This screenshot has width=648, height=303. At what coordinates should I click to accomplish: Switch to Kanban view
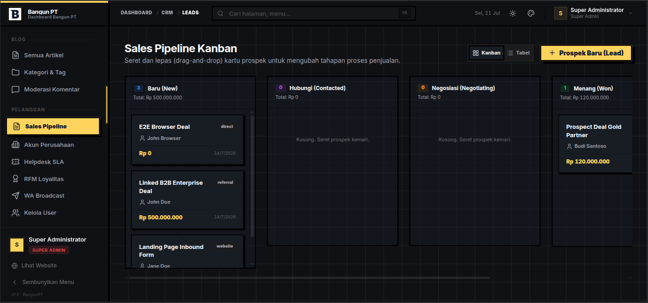pos(487,53)
